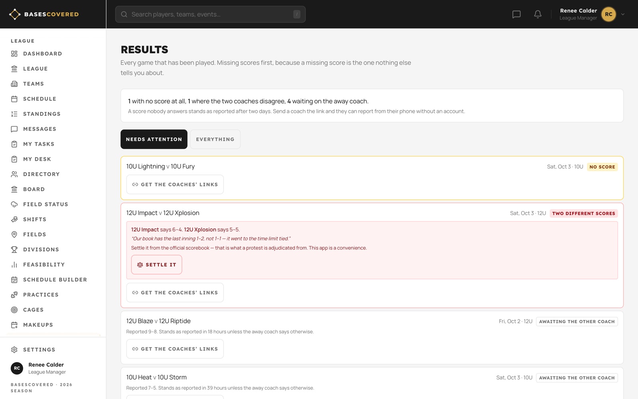
Task: Open the Field Status cloud icon
Action: [14, 204]
